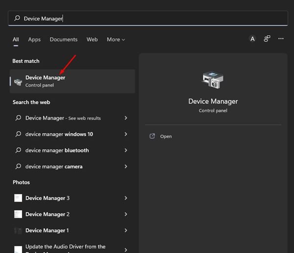Open the three-dots more options menu
Image resolution: width=294 pixels, height=253 pixels.
[x=281, y=39]
